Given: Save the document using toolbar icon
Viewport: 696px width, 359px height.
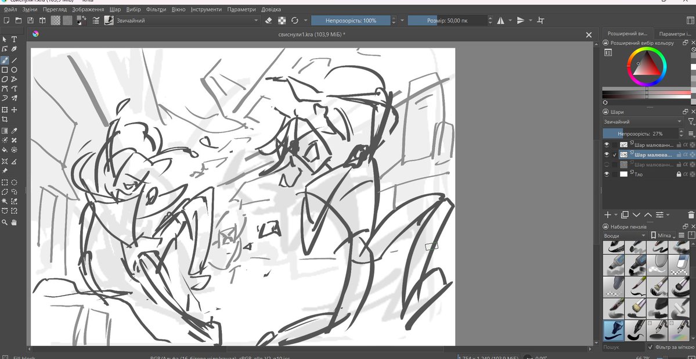Looking at the screenshot, I should [30, 20].
